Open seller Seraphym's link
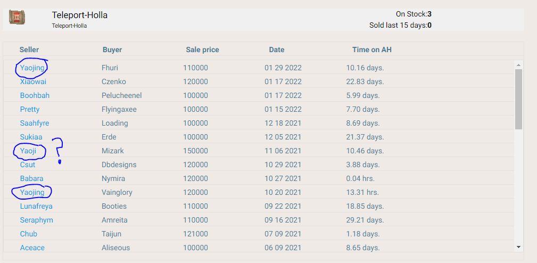The image size is (537, 263). click(37, 220)
